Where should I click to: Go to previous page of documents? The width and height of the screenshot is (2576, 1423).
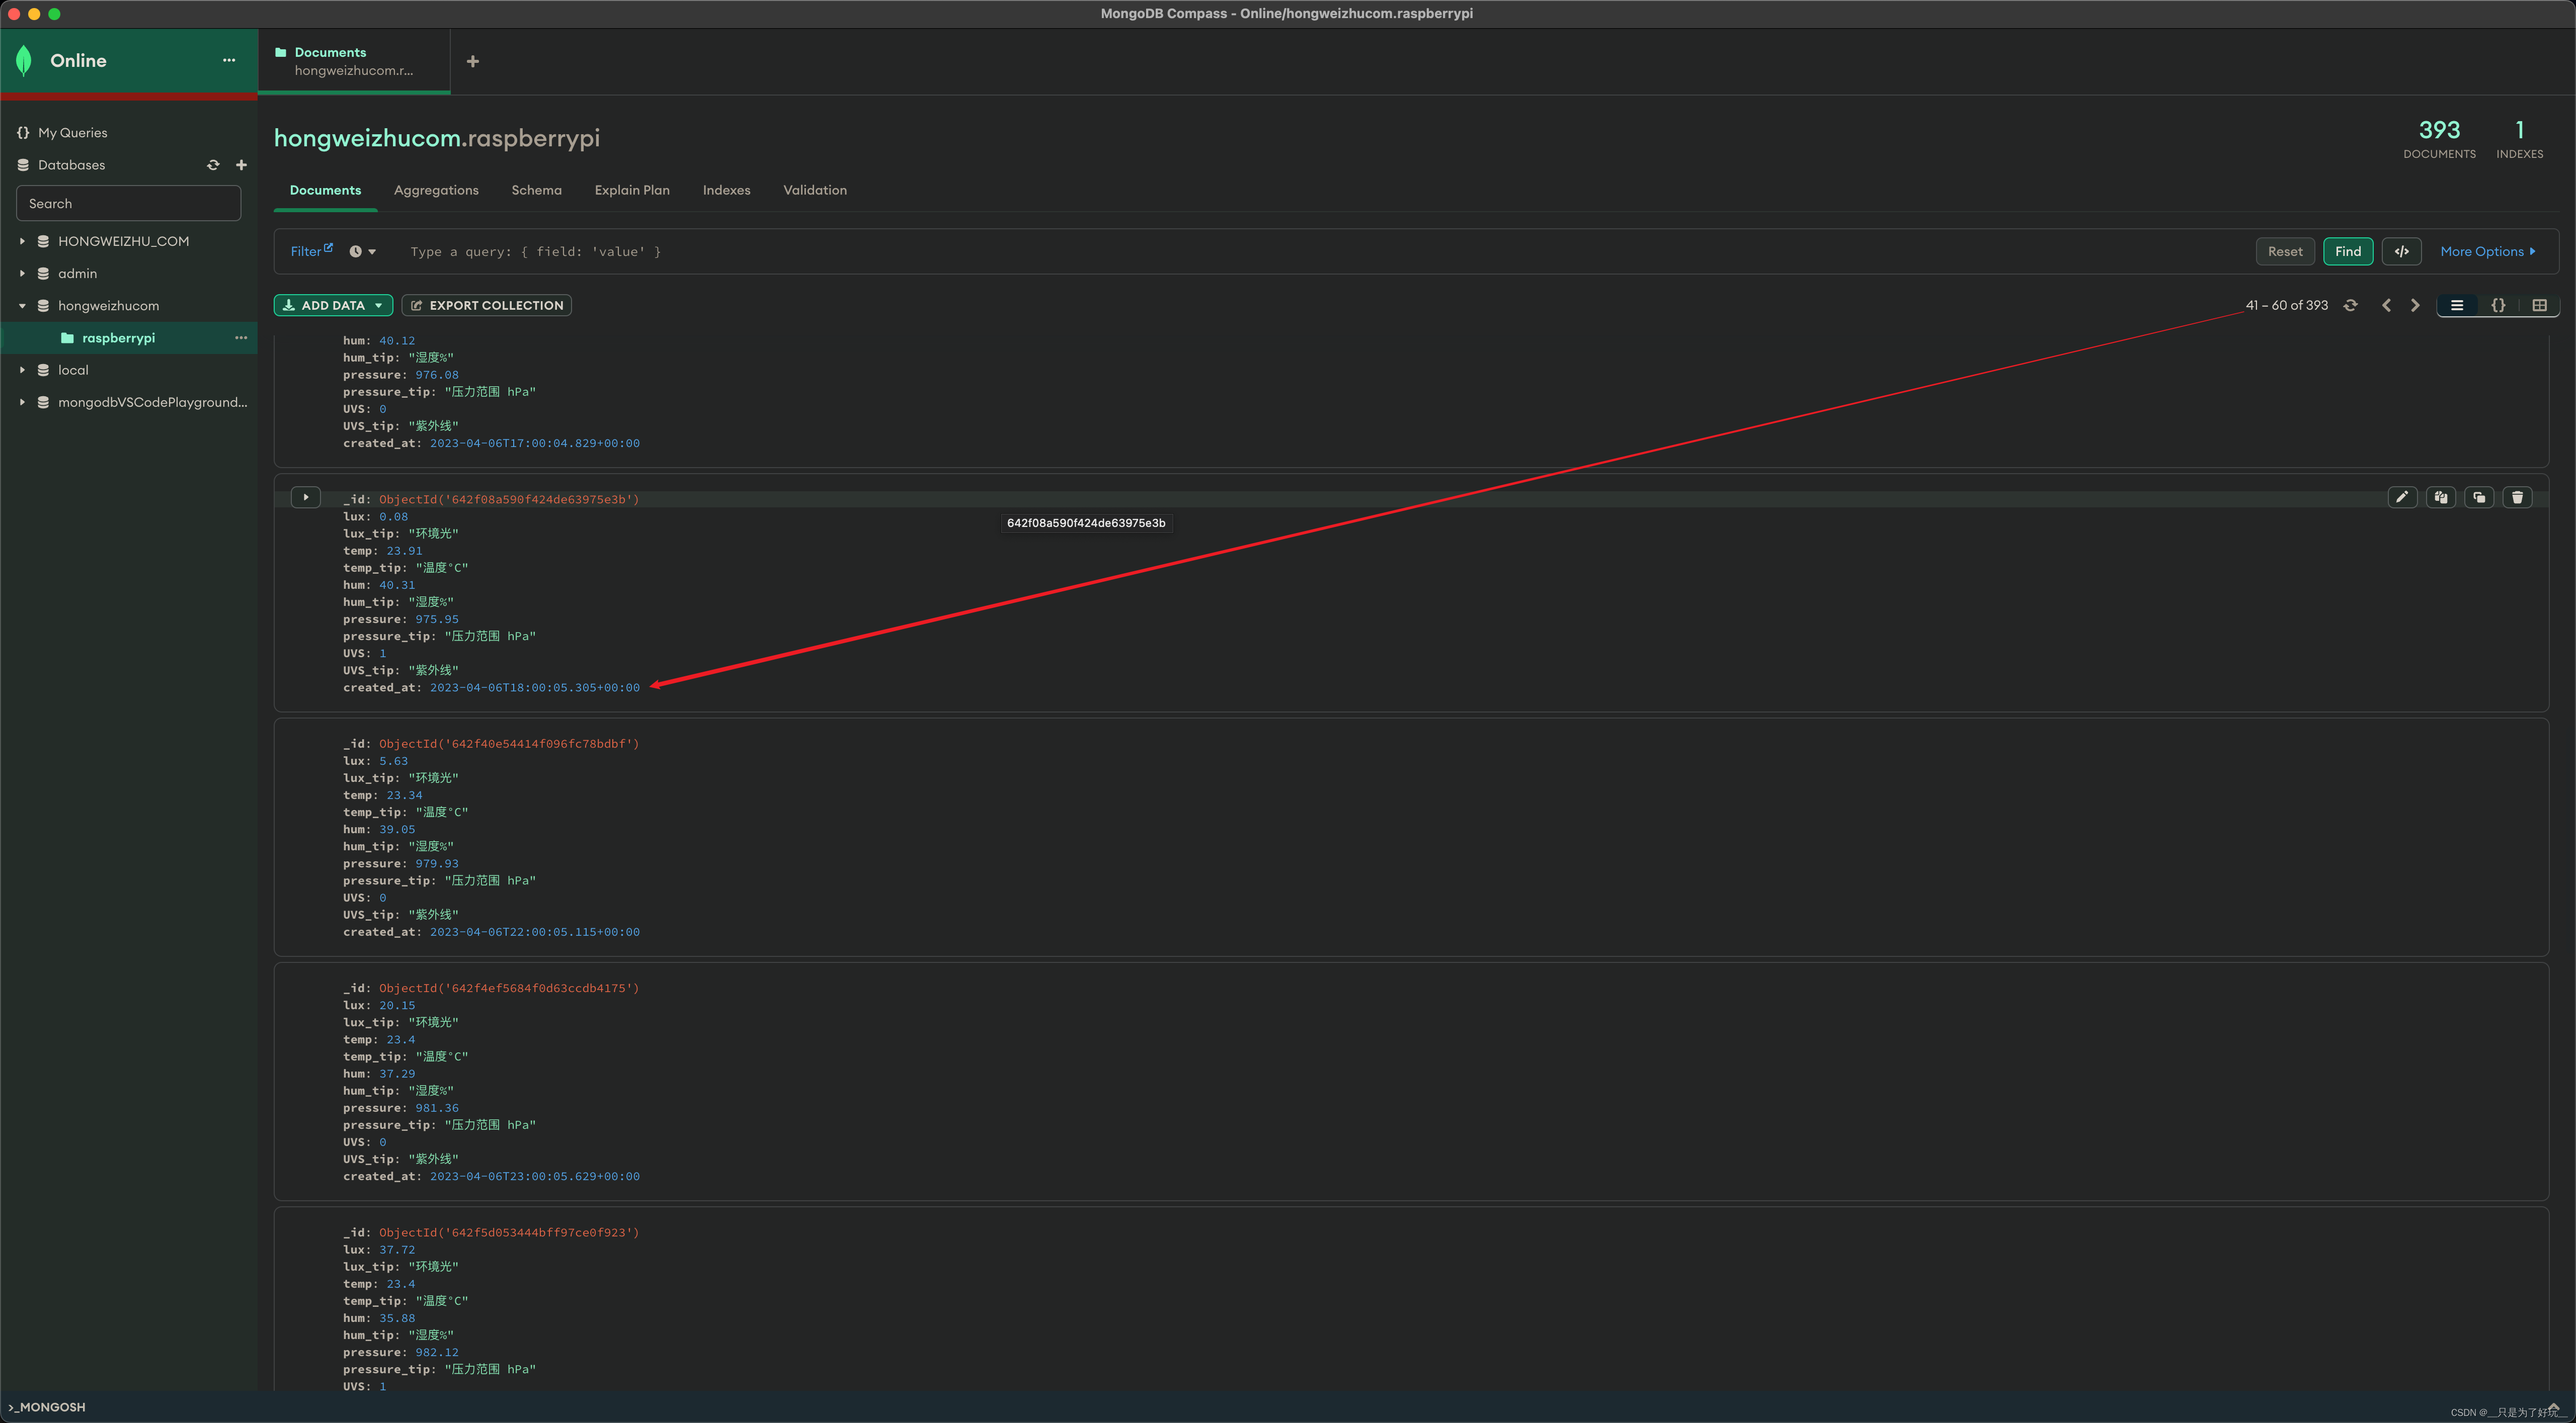[x=2386, y=306]
